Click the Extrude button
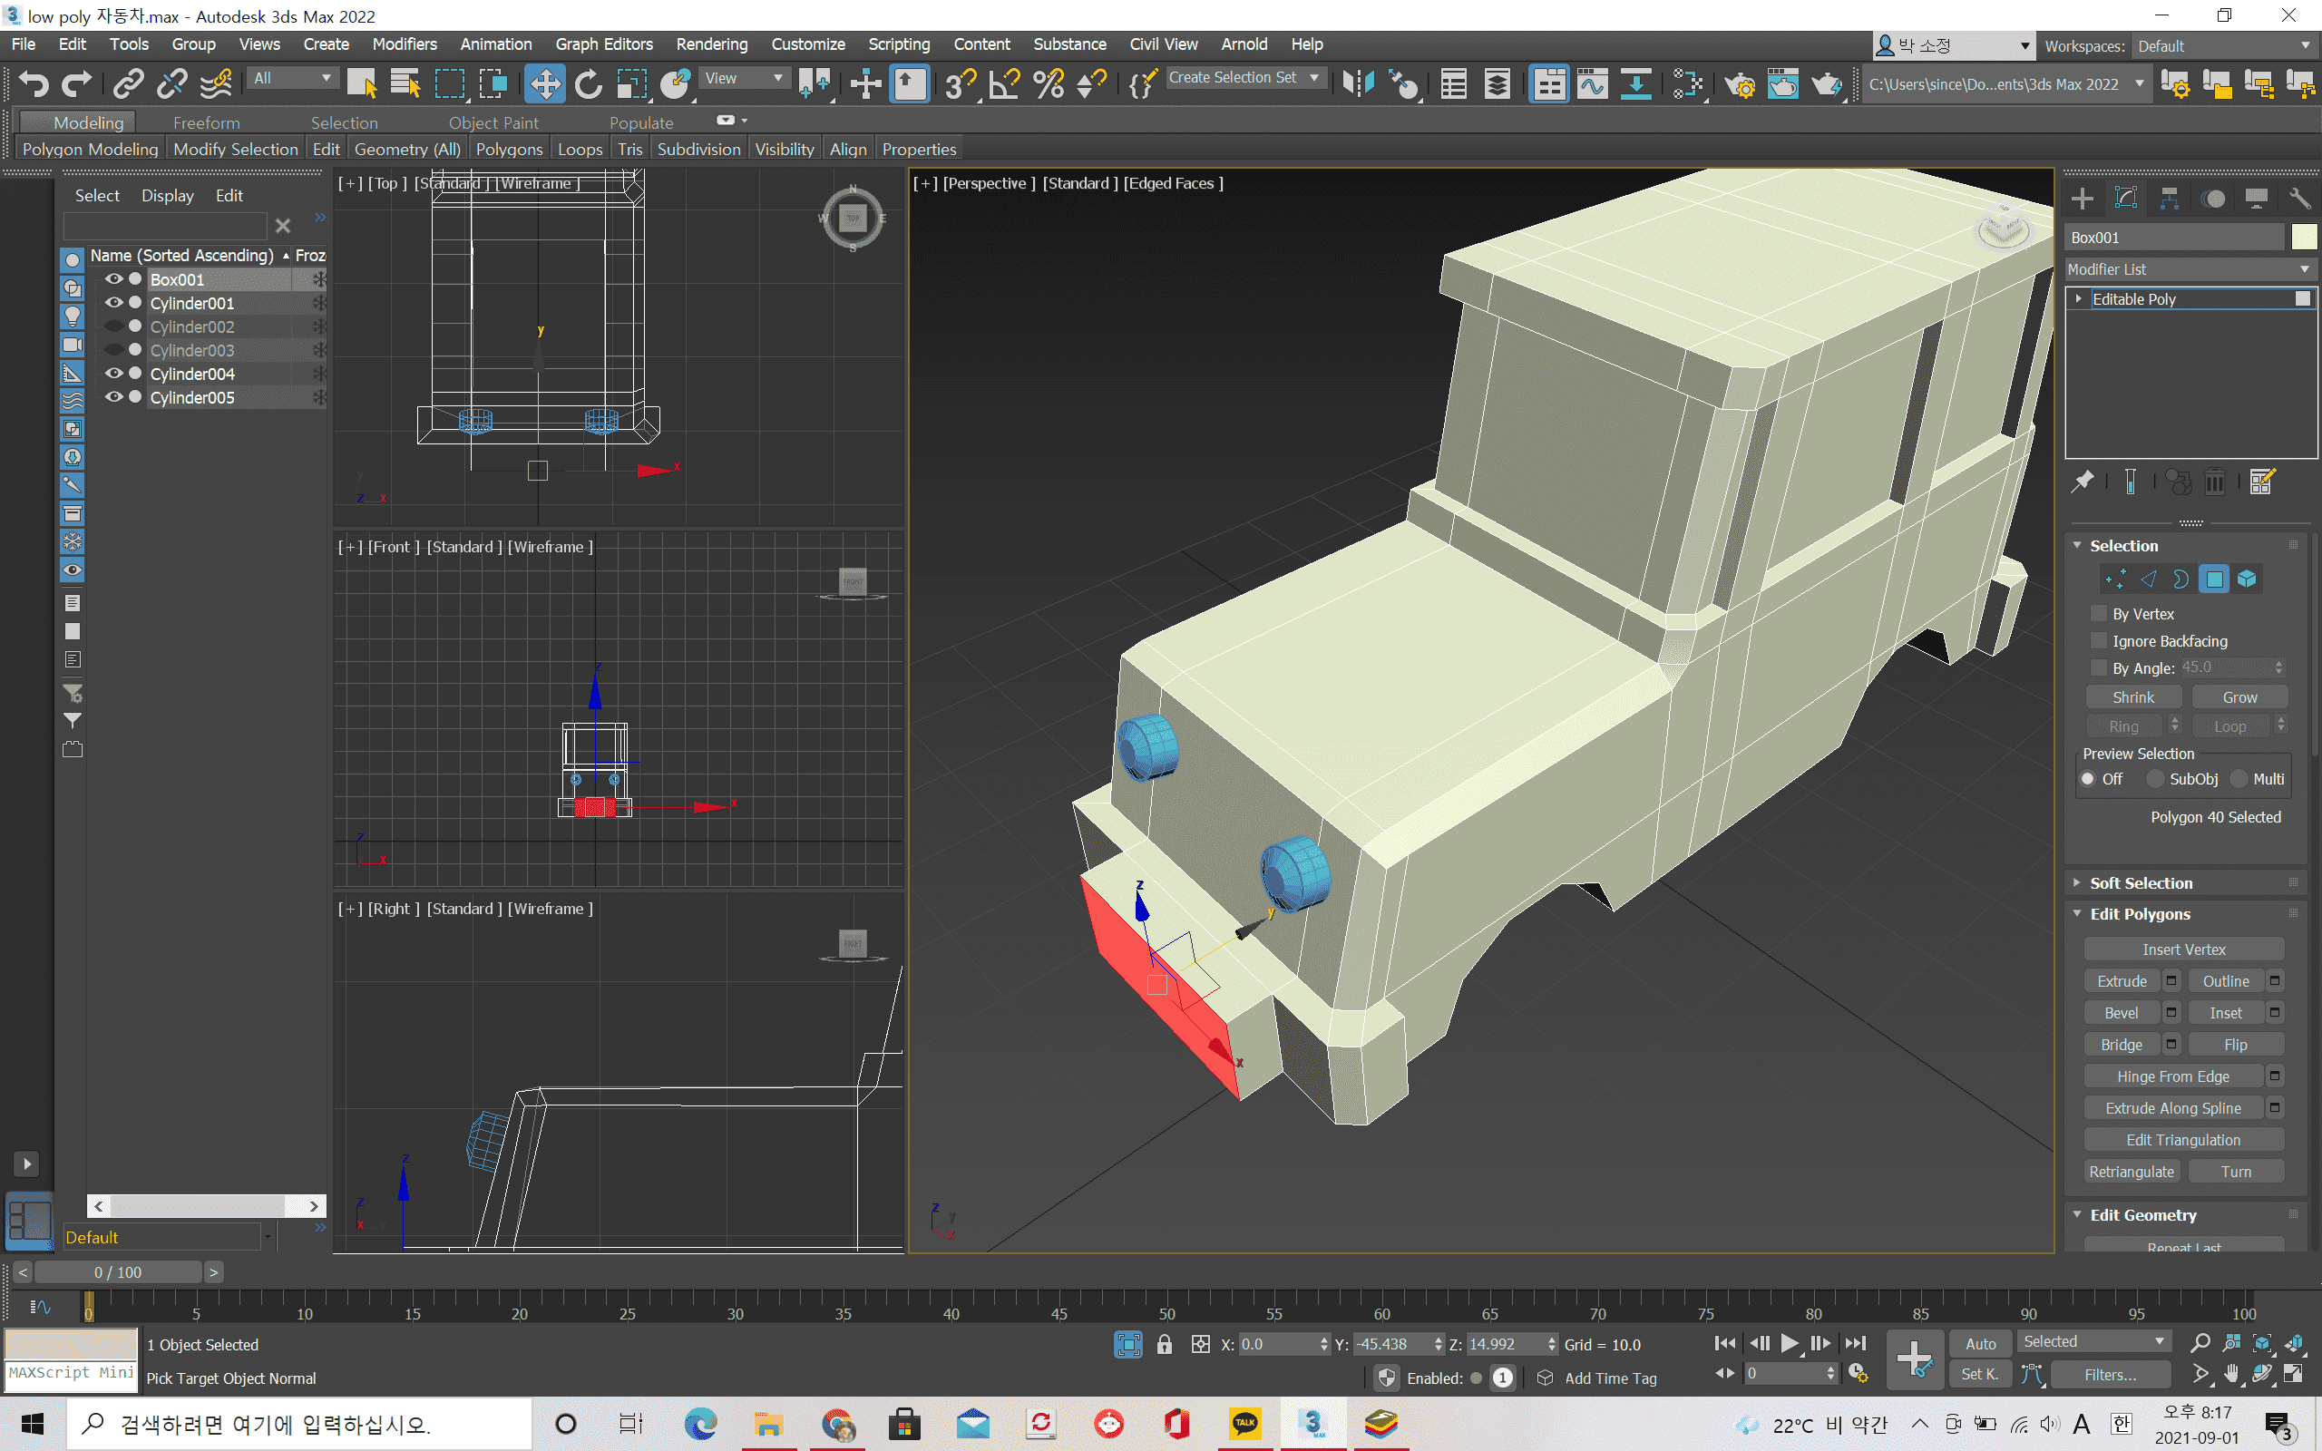The image size is (2322, 1451). (2121, 980)
